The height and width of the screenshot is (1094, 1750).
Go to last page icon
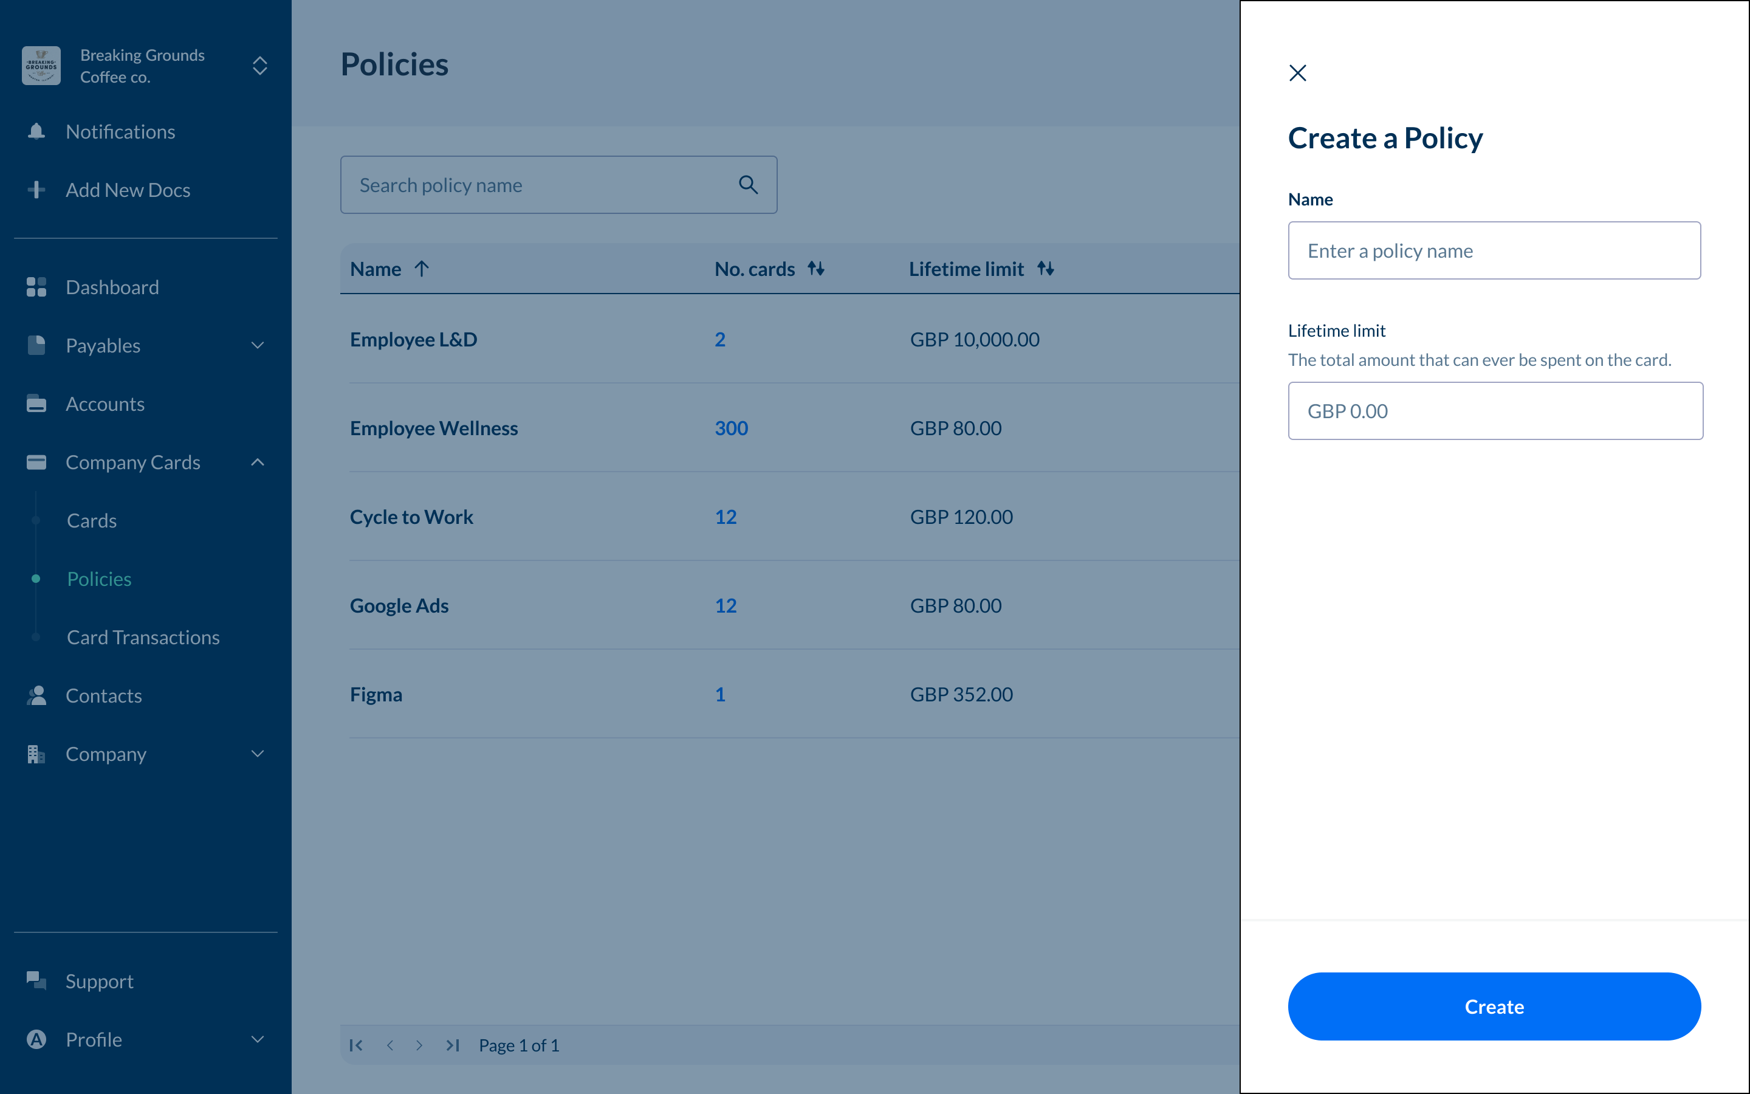(x=453, y=1045)
